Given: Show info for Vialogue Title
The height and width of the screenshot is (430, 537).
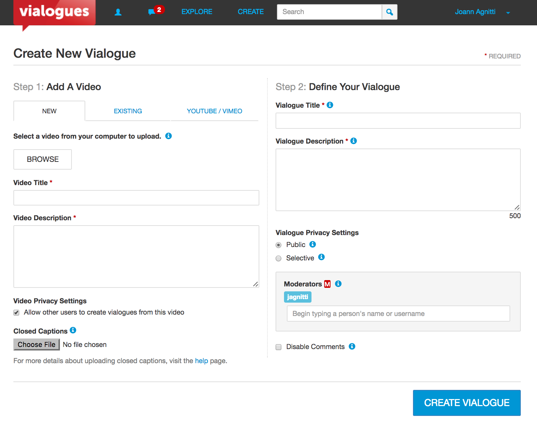Looking at the screenshot, I should click(x=330, y=105).
